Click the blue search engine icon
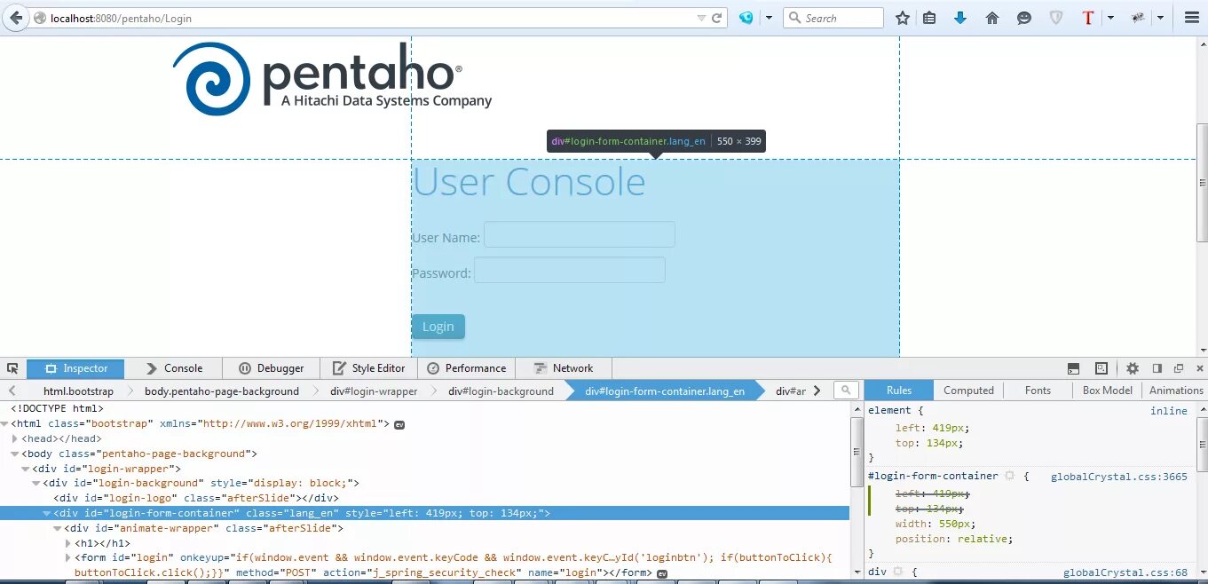This screenshot has height=584, width=1208. (746, 18)
